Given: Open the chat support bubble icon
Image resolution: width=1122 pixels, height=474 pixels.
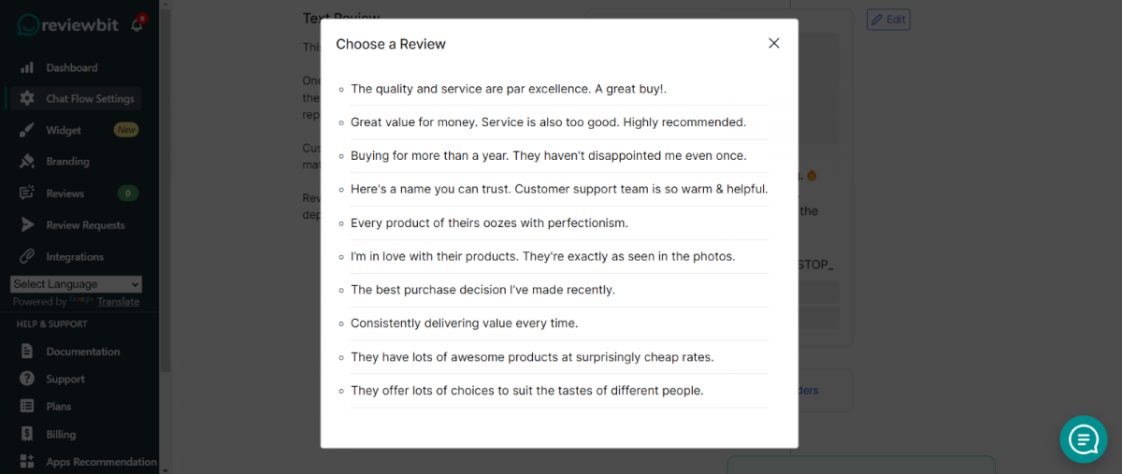Looking at the screenshot, I should [1084, 438].
